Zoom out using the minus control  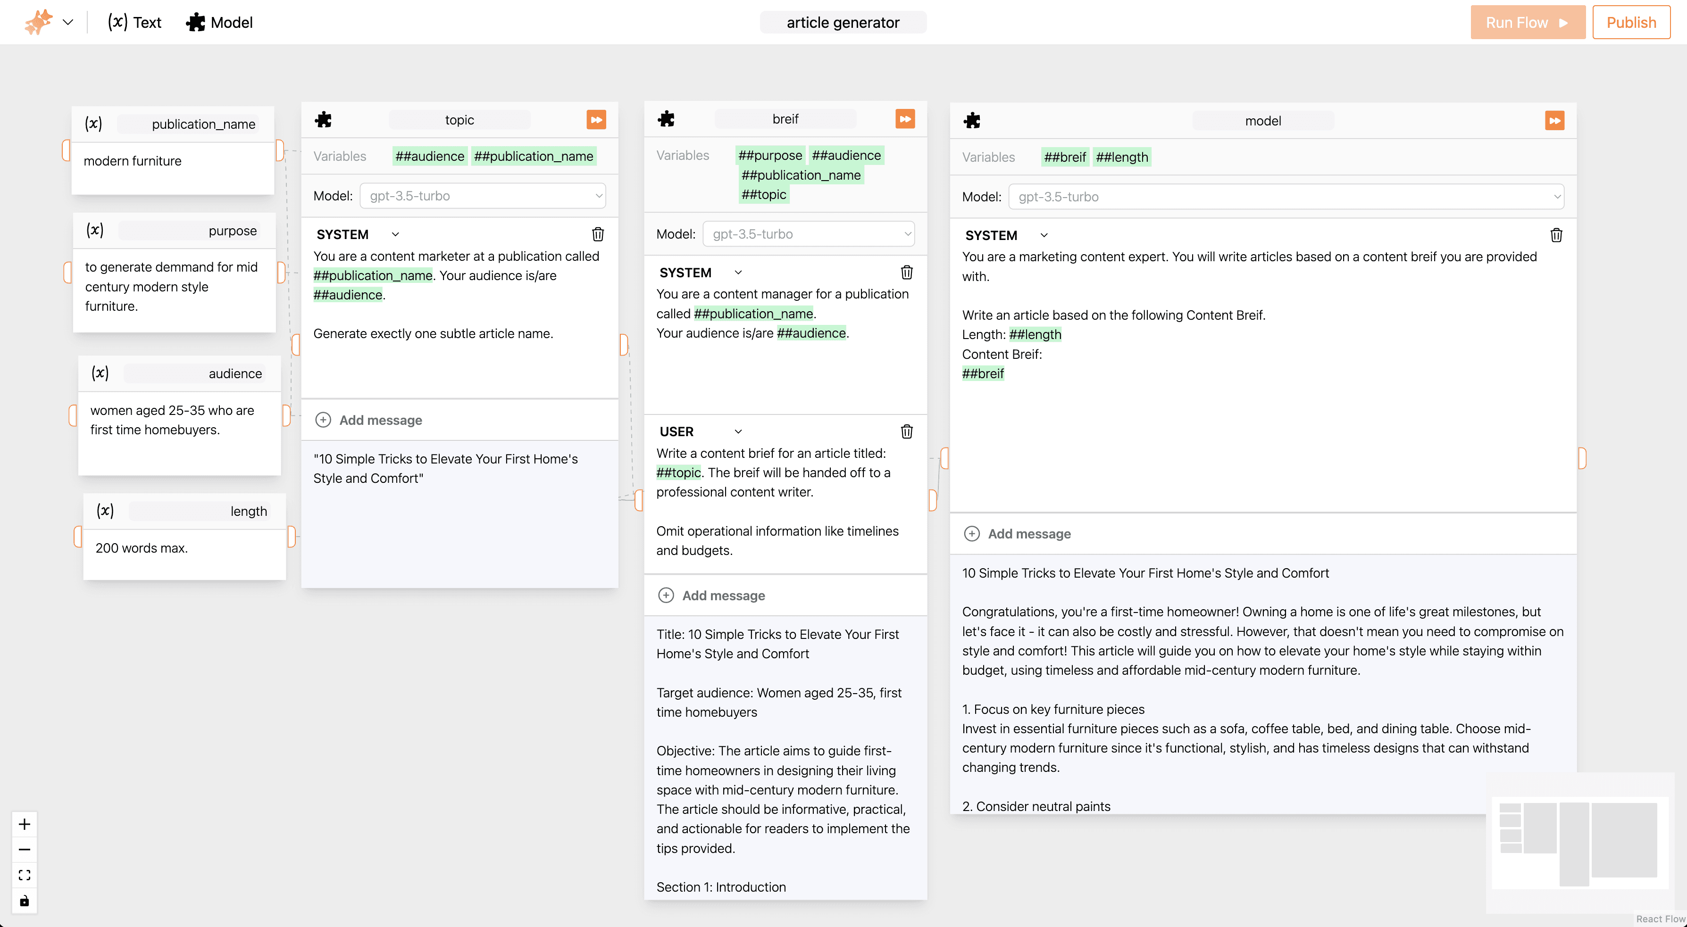point(24,849)
